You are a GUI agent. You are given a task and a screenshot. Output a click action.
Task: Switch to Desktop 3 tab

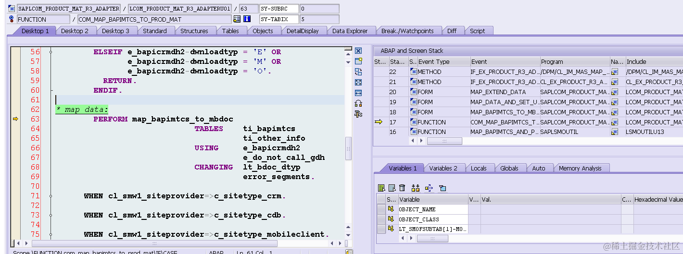pos(115,31)
